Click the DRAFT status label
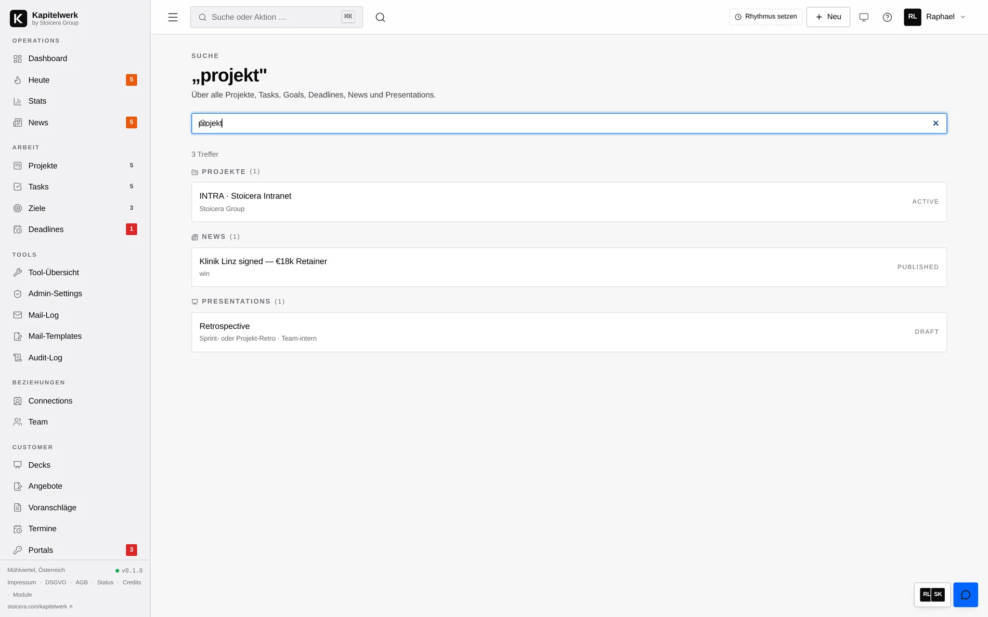Screen dimensions: 988x617 [927, 332]
